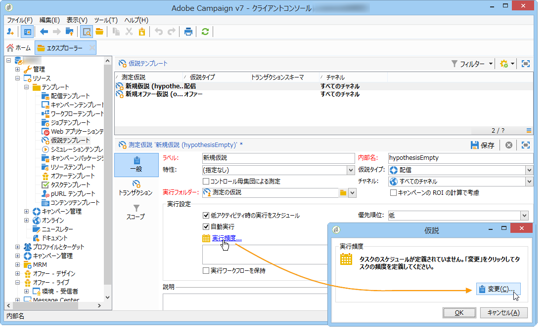This screenshot has height=333, width=546.
Task: Click the copy toolbar icon
Action: [x=116, y=32]
